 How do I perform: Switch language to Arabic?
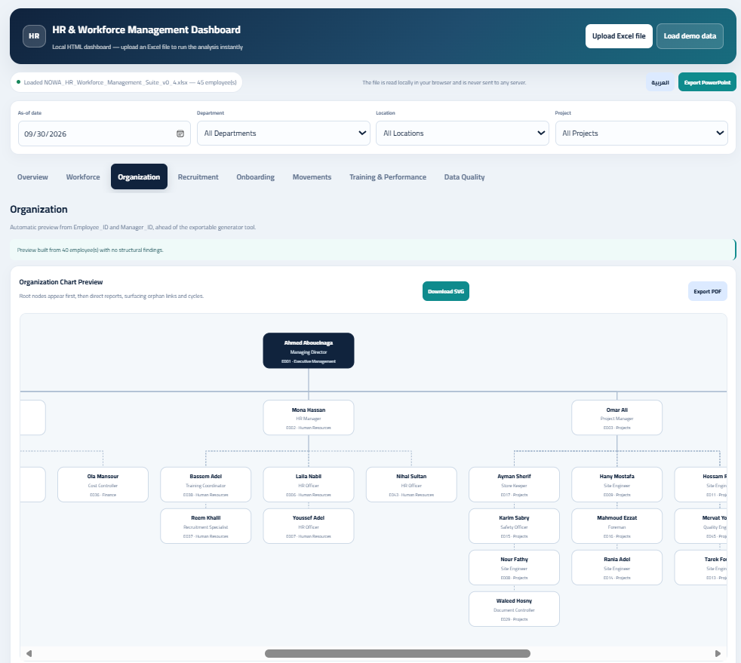click(x=660, y=83)
